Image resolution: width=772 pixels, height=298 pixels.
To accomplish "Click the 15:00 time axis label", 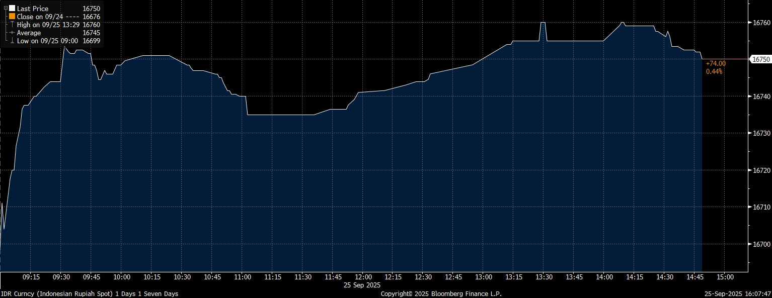I will [724, 277].
